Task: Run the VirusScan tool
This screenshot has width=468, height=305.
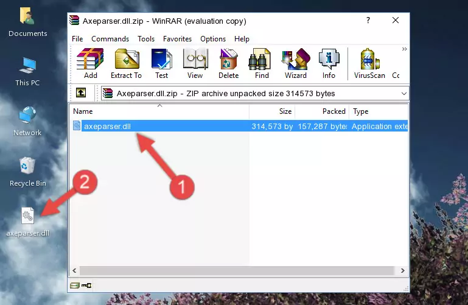Action: [x=369, y=63]
